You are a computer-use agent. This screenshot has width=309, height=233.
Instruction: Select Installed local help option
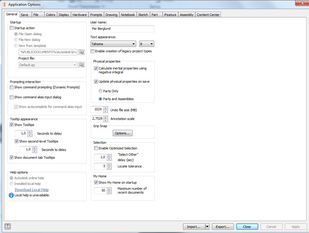(11, 184)
